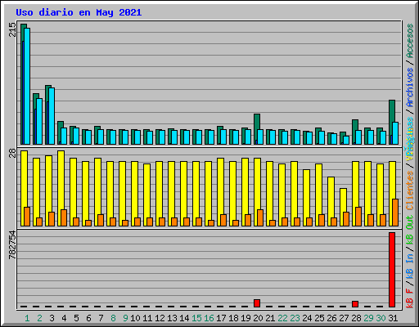This screenshot has width=419, height=327.
Task: Select the orange Clientes bar for day 1
Action: [x=27, y=217]
